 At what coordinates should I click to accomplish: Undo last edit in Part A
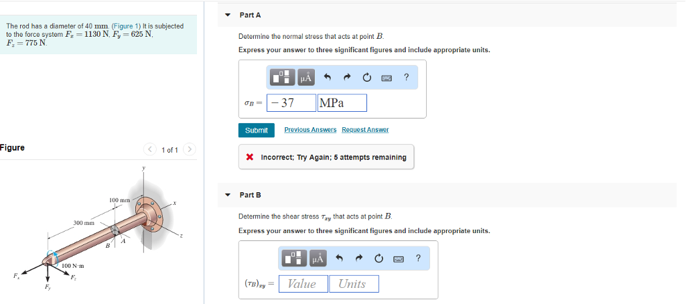328,78
